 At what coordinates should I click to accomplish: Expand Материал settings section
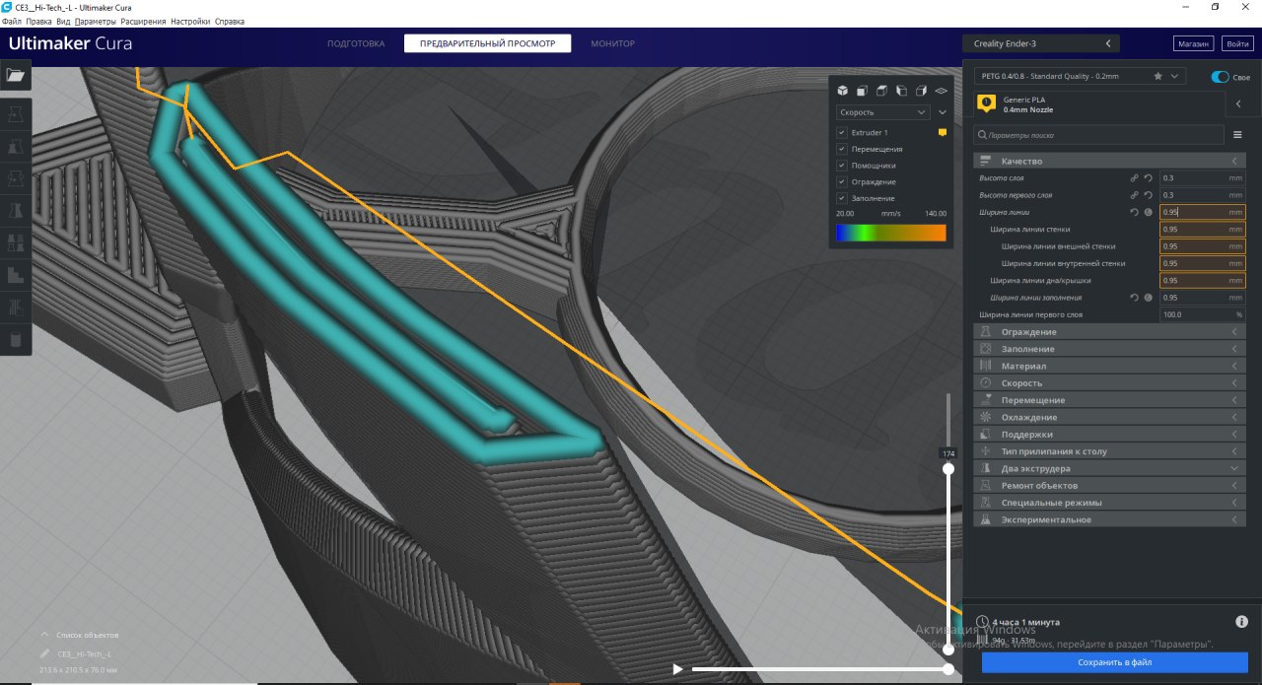pyautogui.click(x=1109, y=366)
